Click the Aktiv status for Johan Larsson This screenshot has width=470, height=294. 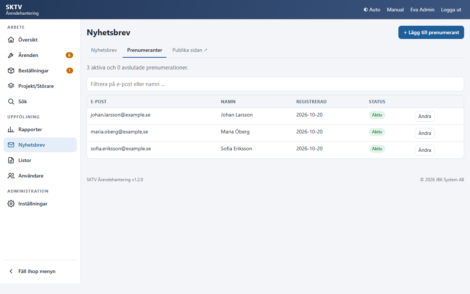pyautogui.click(x=377, y=115)
